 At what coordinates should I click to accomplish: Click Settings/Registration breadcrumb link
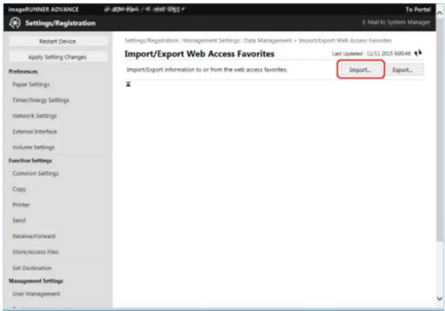click(x=151, y=40)
